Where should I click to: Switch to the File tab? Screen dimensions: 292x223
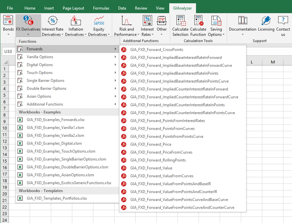pyautogui.click(x=10, y=8)
